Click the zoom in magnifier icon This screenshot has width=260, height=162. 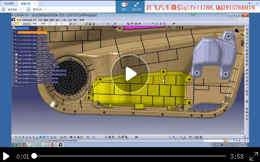30,137
